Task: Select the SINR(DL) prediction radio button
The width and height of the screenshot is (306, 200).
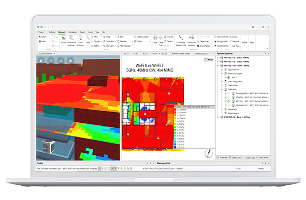Action: point(228,97)
